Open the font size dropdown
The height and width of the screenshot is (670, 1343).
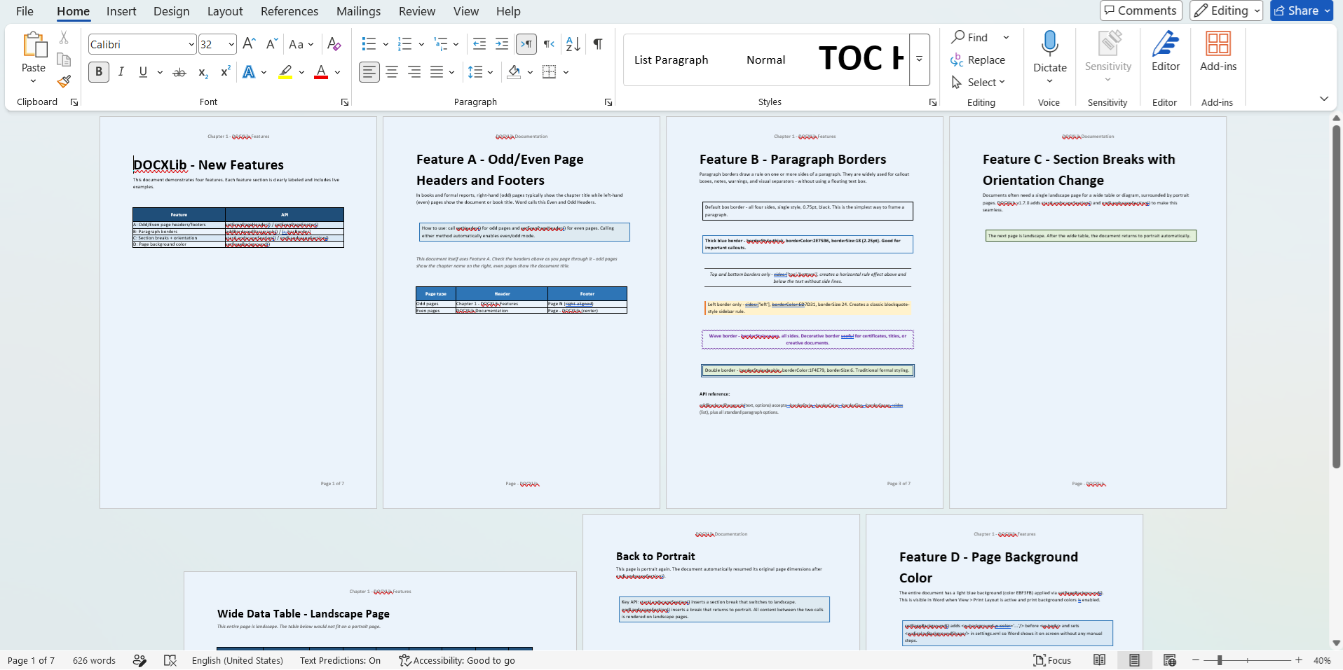pyautogui.click(x=231, y=45)
